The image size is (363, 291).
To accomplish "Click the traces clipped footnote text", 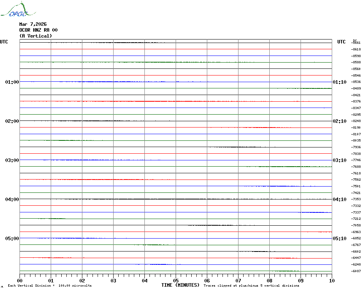I will tap(251, 286).
